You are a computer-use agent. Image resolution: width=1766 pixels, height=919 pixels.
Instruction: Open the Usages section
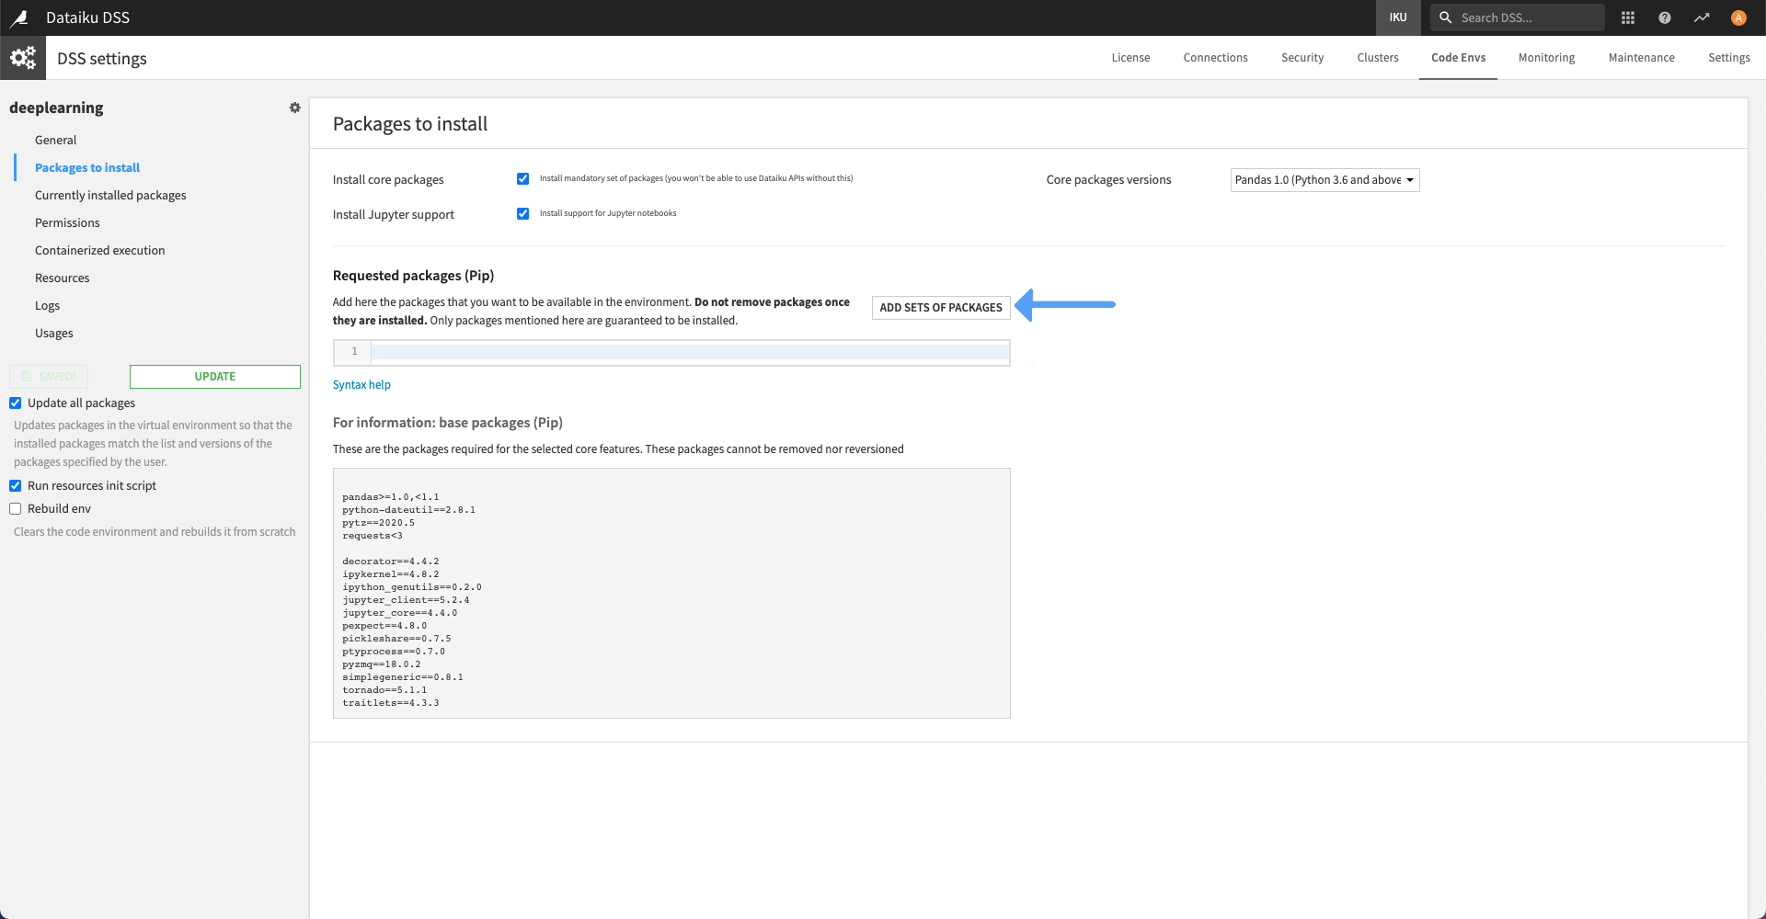54,334
